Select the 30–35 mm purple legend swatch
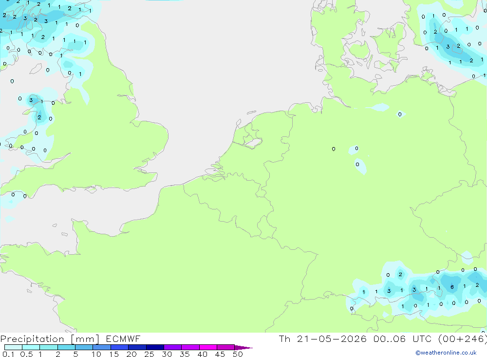This screenshot has height=357, width=487. (x=173, y=347)
